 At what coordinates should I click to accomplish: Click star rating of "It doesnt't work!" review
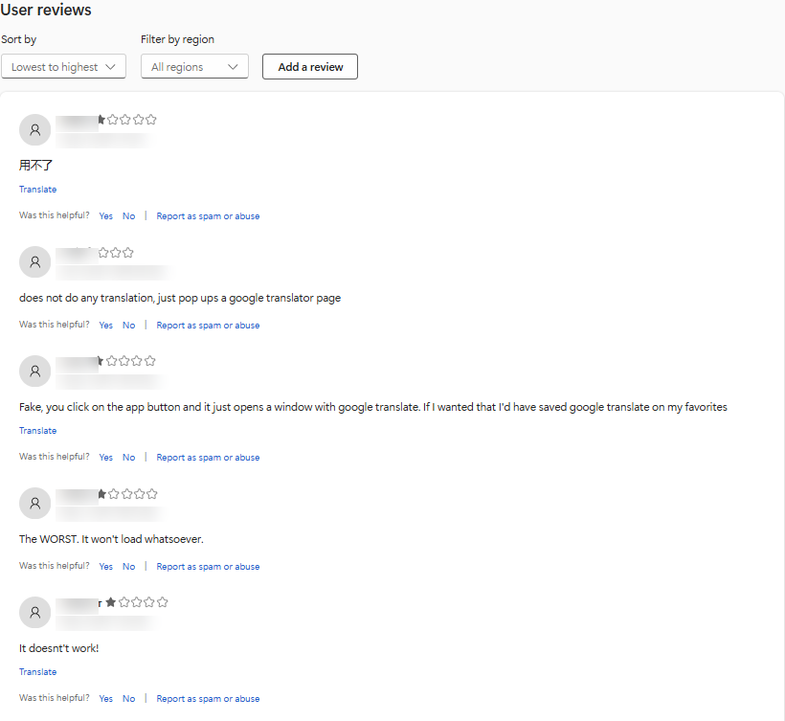[x=137, y=602]
